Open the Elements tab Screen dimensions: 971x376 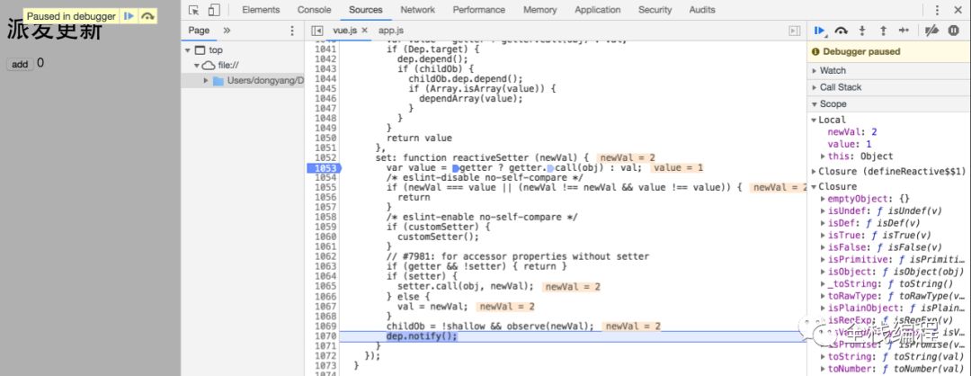[261, 10]
